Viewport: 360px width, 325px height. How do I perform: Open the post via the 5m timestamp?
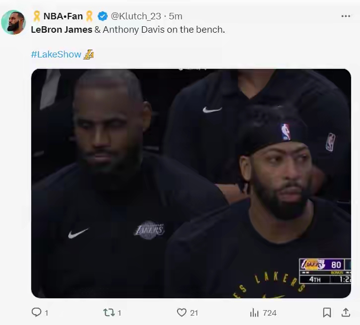coord(176,16)
